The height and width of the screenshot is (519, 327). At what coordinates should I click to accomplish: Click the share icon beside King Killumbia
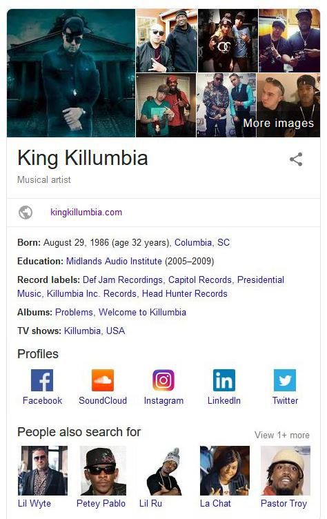[x=296, y=159]
